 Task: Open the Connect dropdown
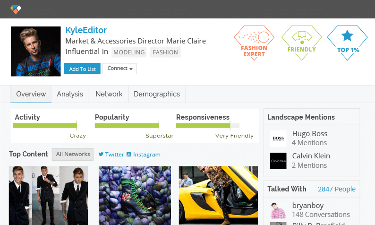point(119,69)
